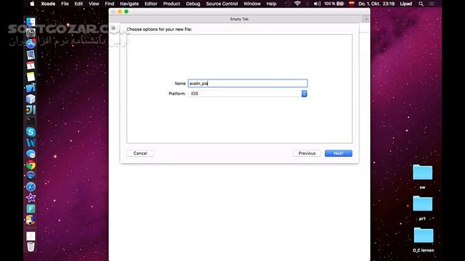This screenshot has height=261, width=465.
Task: Cancel the new file dialog
Action: (140, 153)
